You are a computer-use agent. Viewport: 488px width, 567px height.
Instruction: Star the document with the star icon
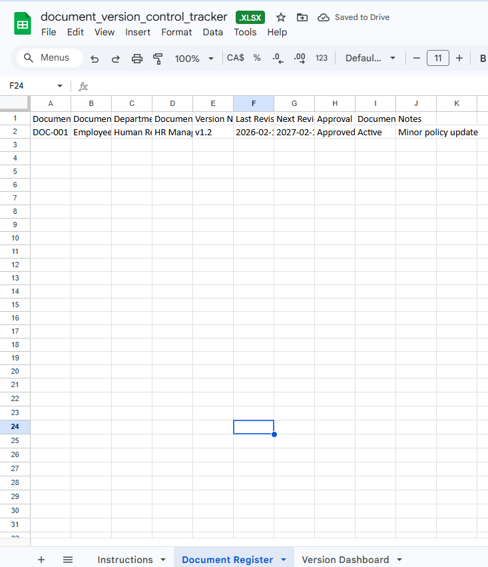[281, 17]
